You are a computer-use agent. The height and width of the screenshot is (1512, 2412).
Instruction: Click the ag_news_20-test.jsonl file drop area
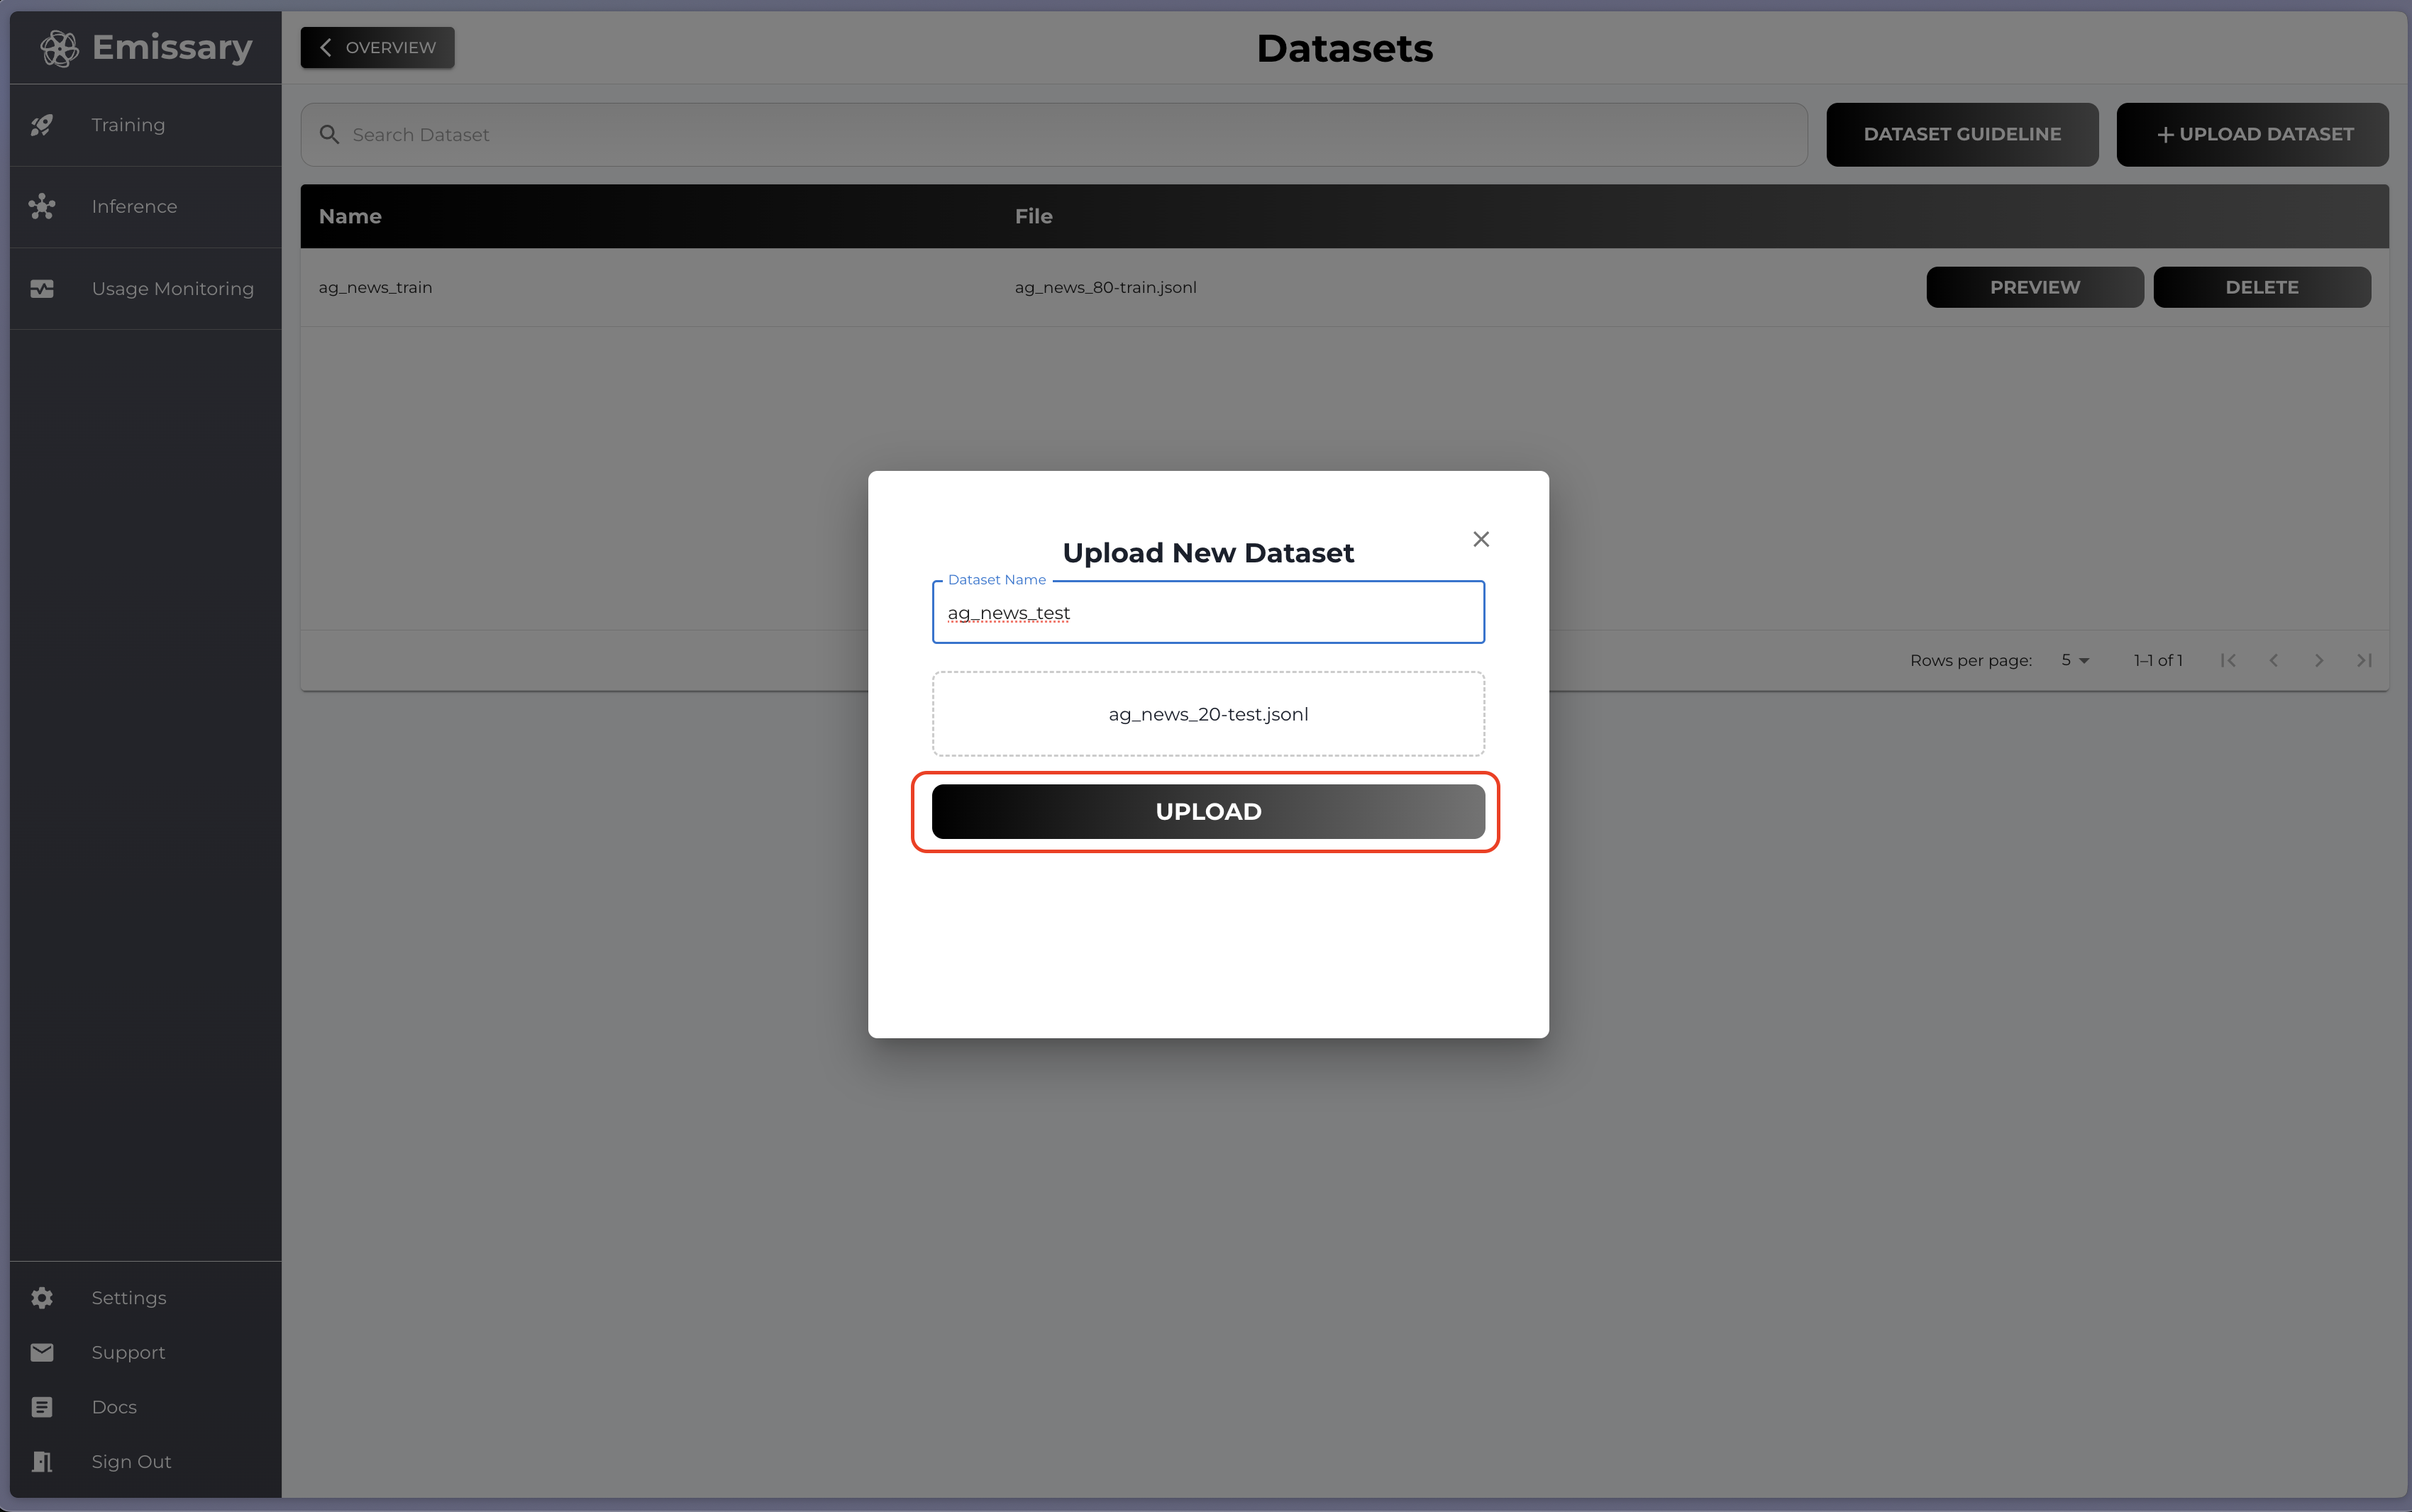(1207, 713)
